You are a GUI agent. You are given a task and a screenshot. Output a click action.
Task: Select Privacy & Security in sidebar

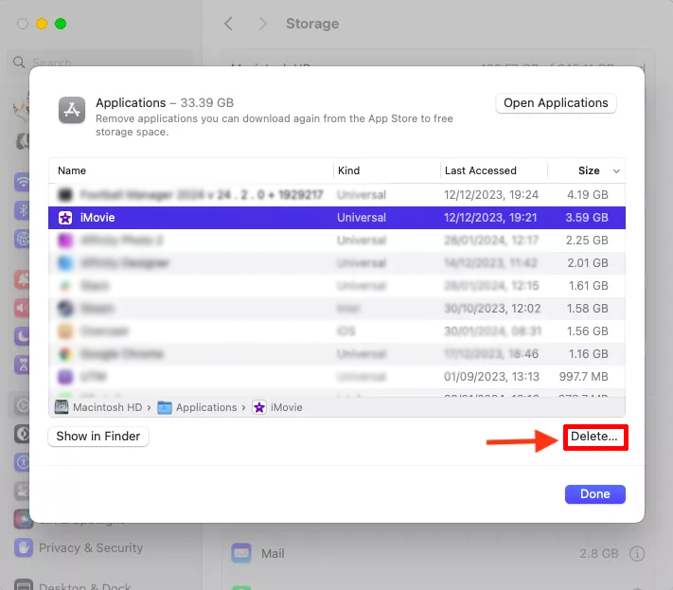pos(91,547)
